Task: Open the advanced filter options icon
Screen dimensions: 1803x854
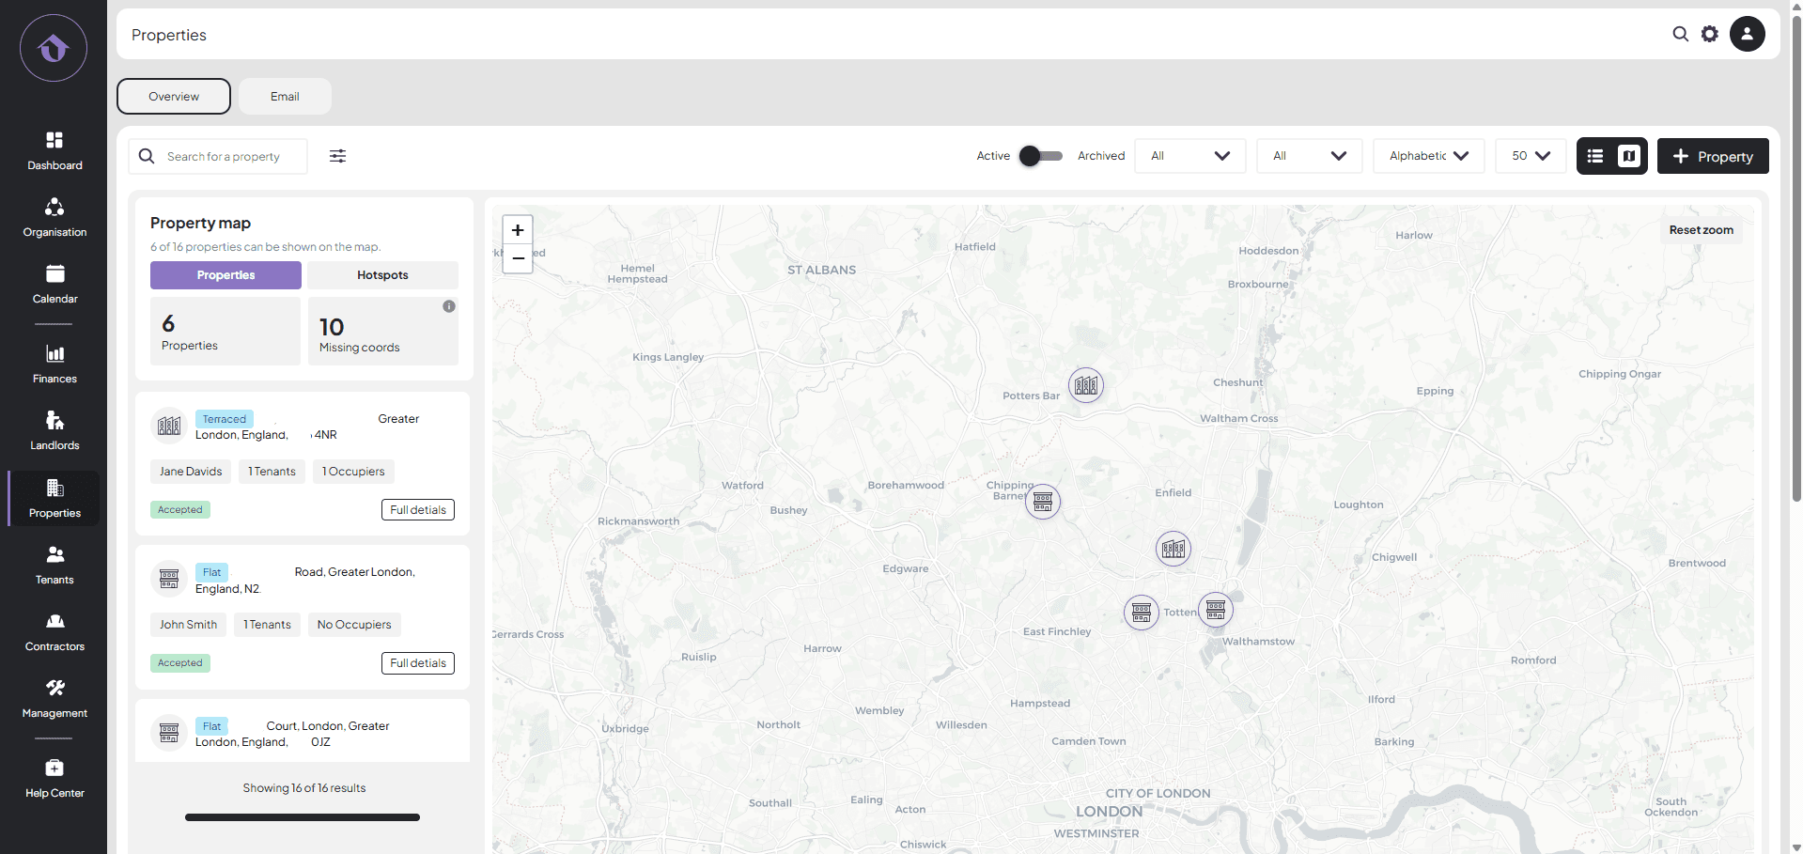Action: point(337,156)
